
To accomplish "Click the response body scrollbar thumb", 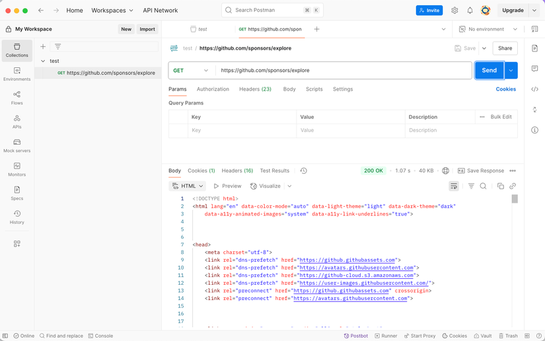I will click(515, 198).
